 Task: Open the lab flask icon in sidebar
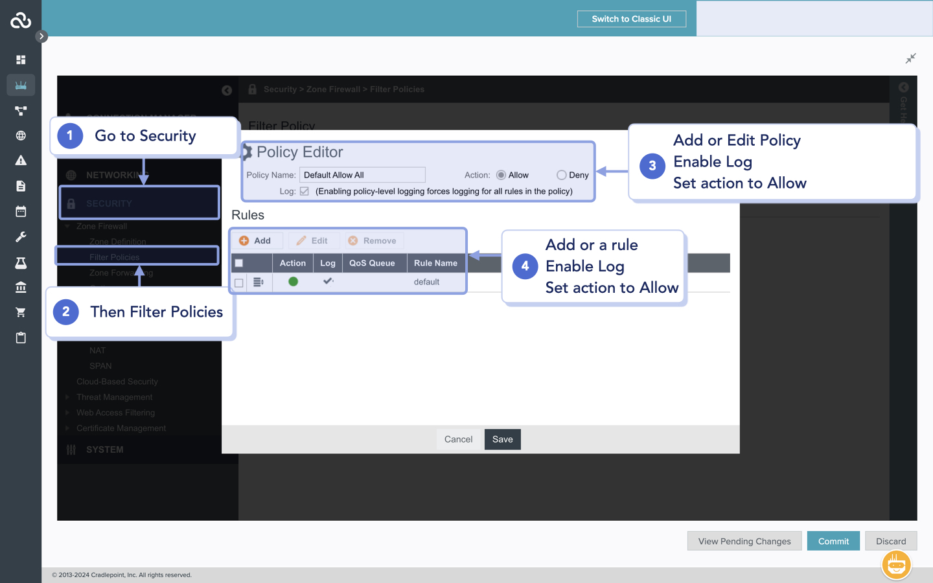tap(21, 262)
